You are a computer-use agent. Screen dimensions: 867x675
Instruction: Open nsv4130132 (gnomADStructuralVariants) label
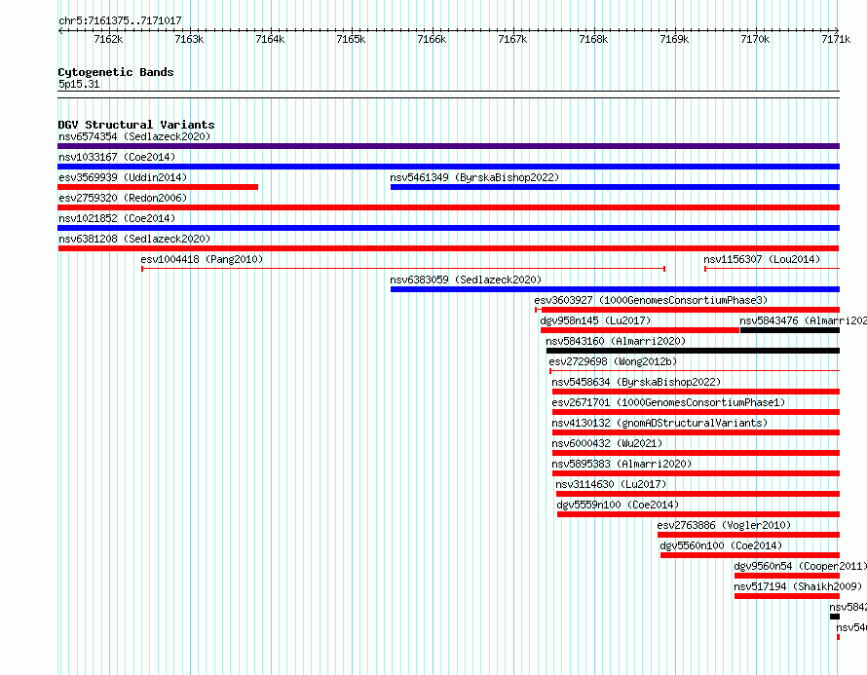point(660,423)
